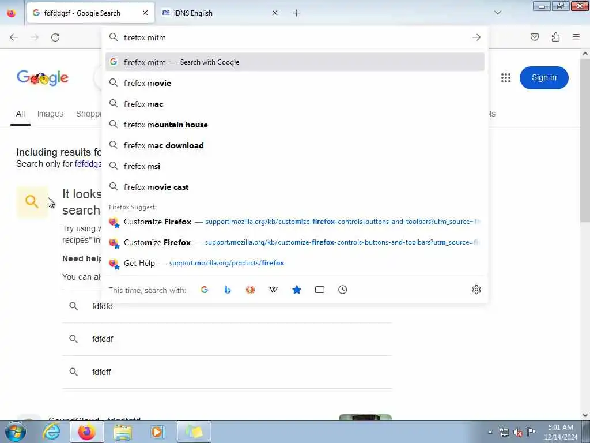This screenshot has height=443, width=590.
Task: Open Firefox application menu
Action: pos(576,37)
